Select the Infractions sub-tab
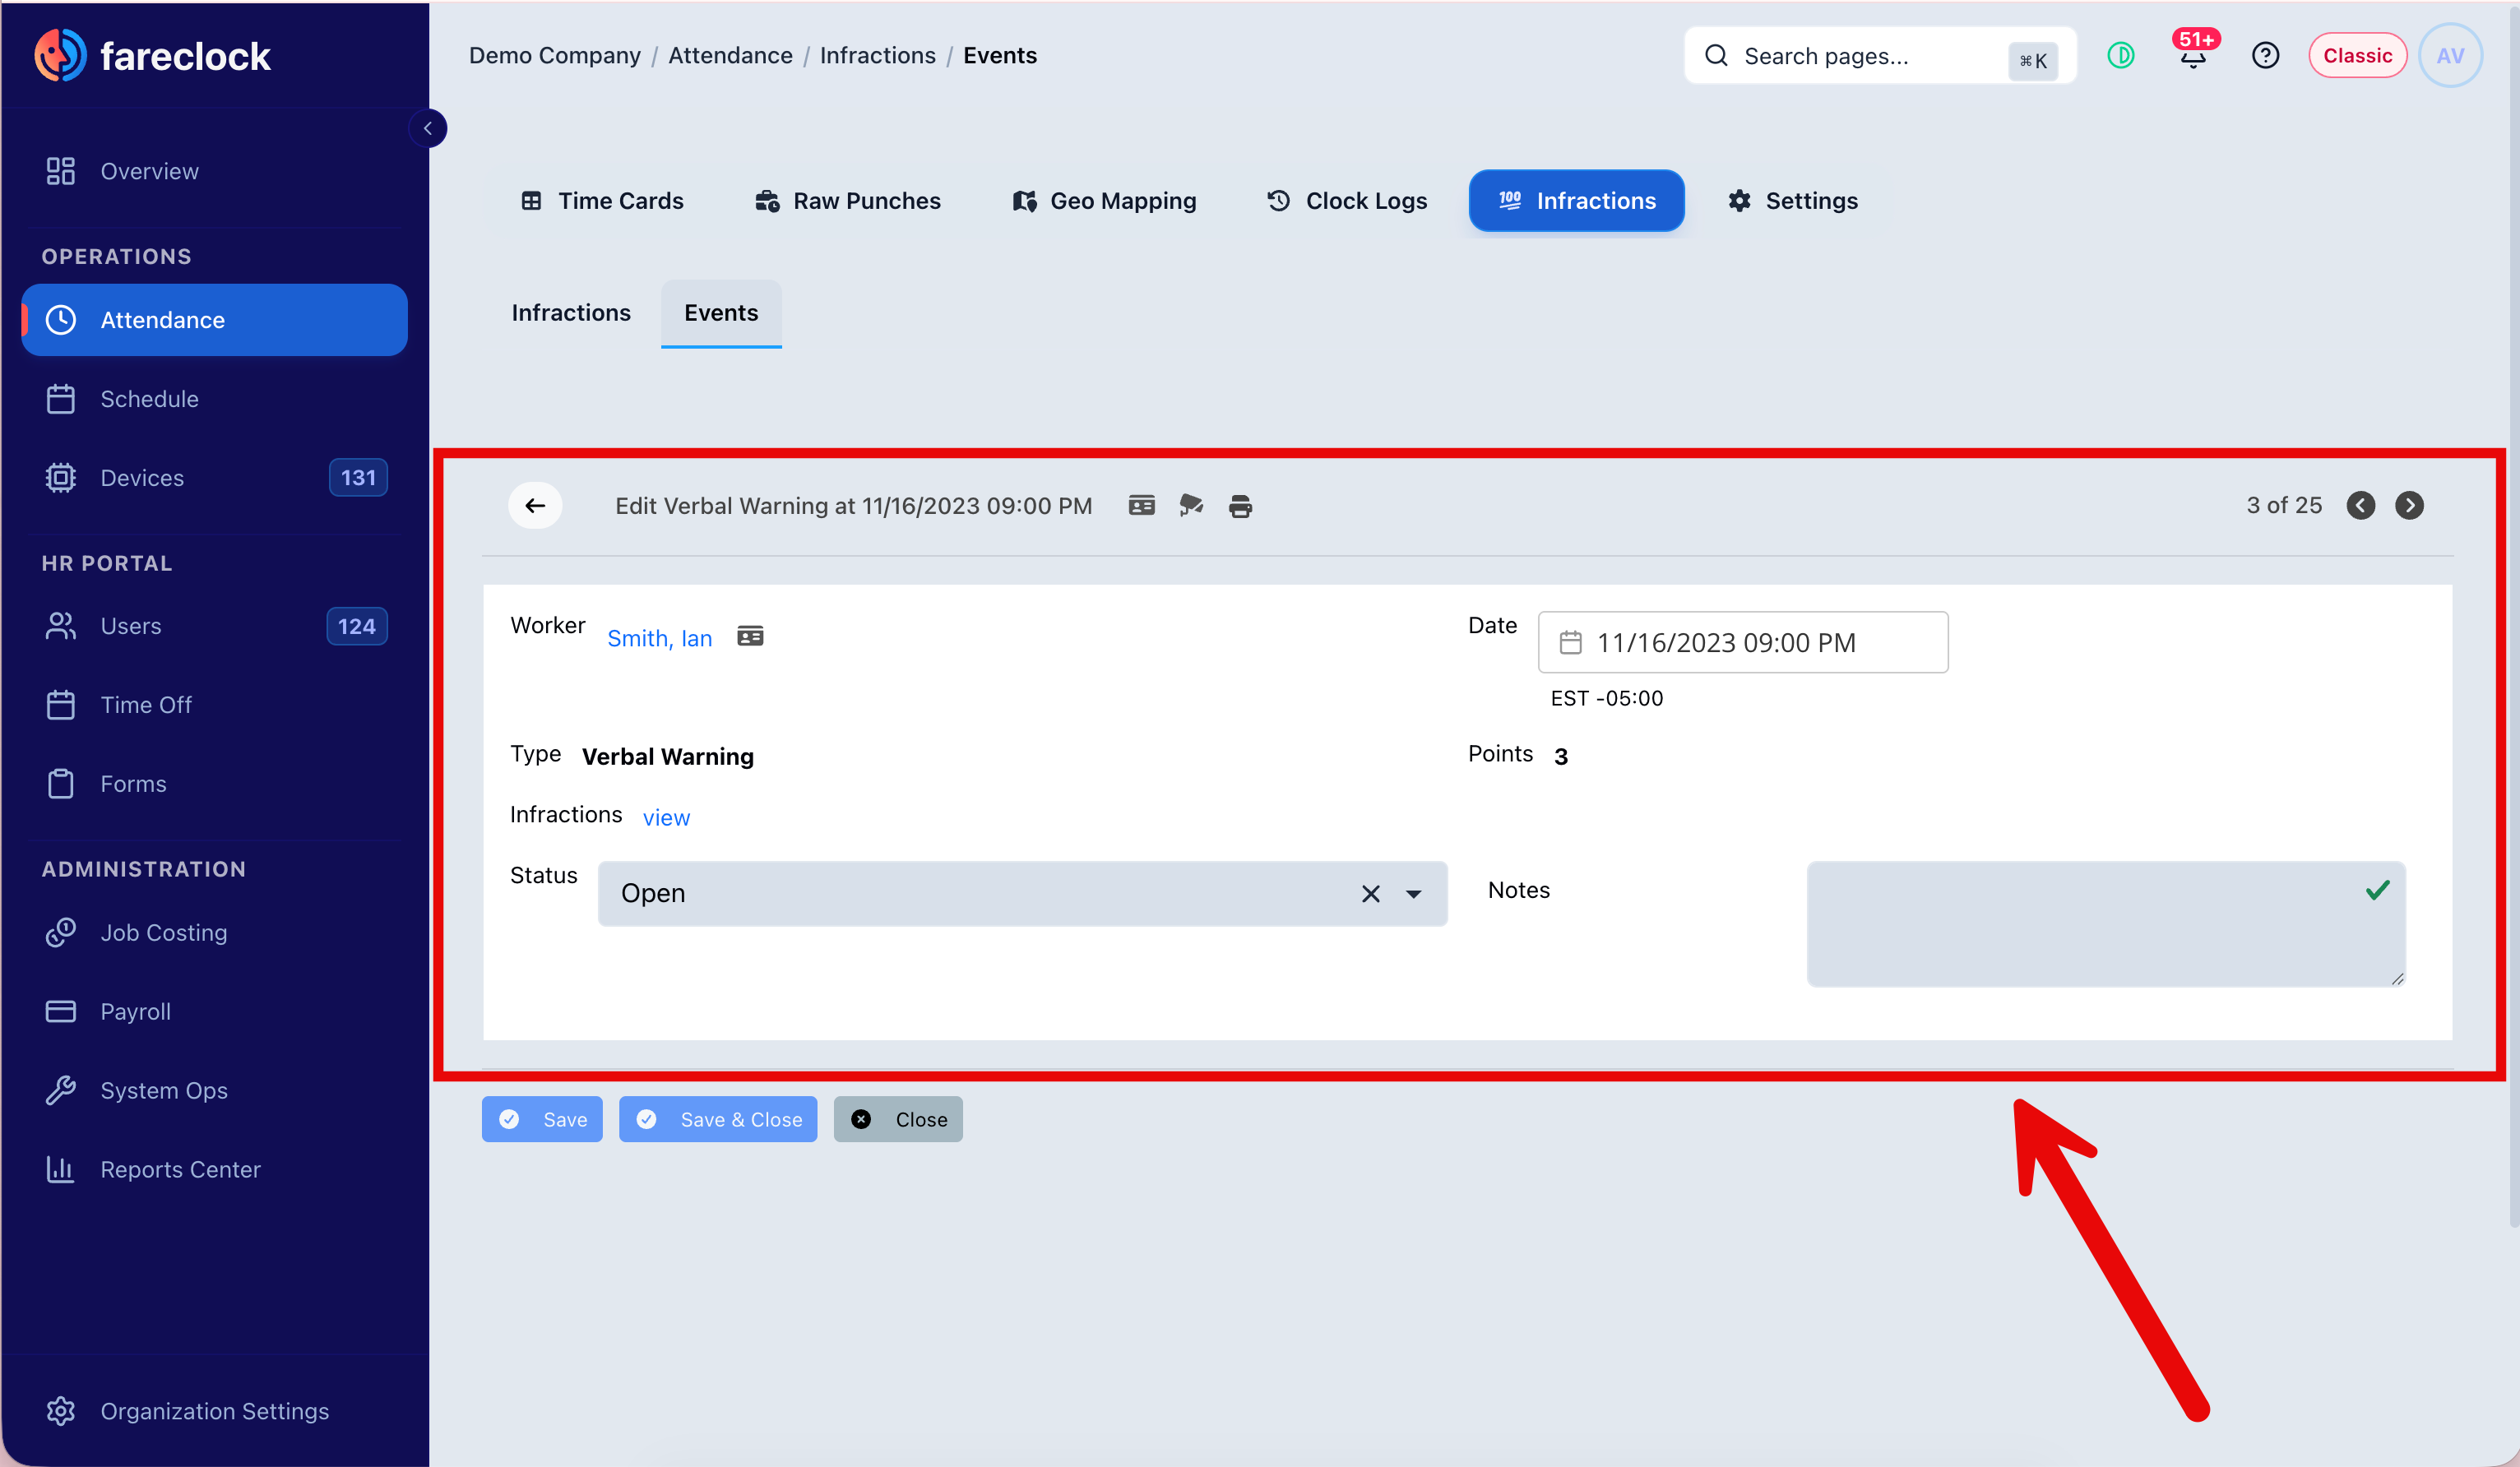Viewport: 2520px width, 1467px height. coord(571,313)
